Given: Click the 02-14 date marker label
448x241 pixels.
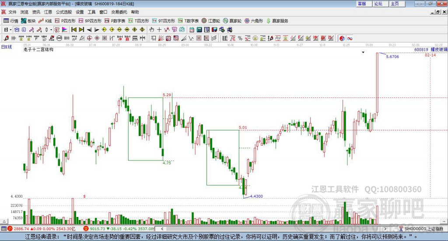Looking at the screenshot, I should (430, 55).
